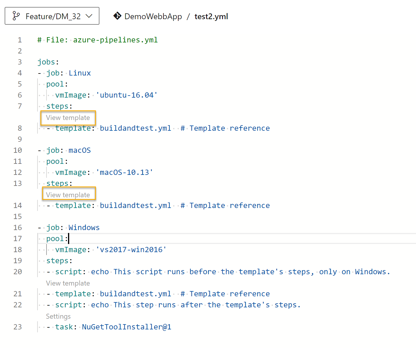The width and height of the screenshot is (416, 348).
Task: Click View template above line 14
Action: [x=69, y=194]
